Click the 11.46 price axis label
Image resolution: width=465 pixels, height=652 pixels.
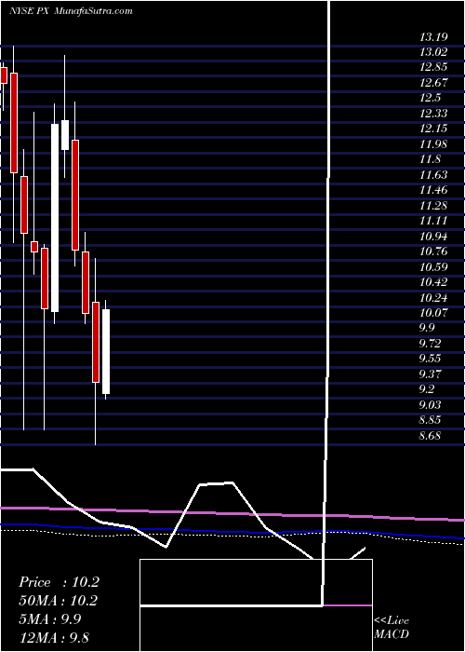(x=433, y=190)
